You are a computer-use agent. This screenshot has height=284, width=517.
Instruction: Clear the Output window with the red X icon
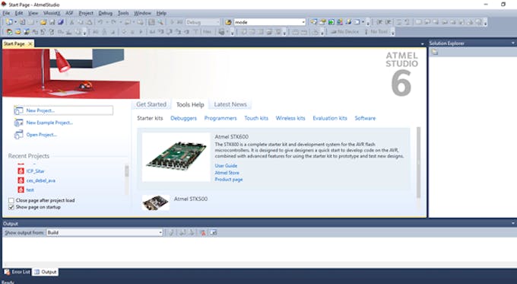tap(203, 232)
